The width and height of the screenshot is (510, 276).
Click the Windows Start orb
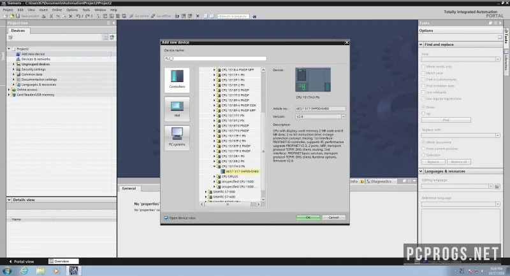tap(7, 271)
